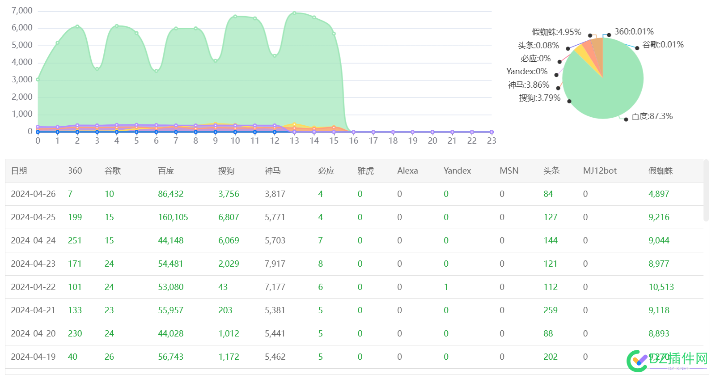This screenshot has height=379, width=716.
Task: Click pie label Yandex:0%
Action: pyautogui.click(x=527, y=72)
